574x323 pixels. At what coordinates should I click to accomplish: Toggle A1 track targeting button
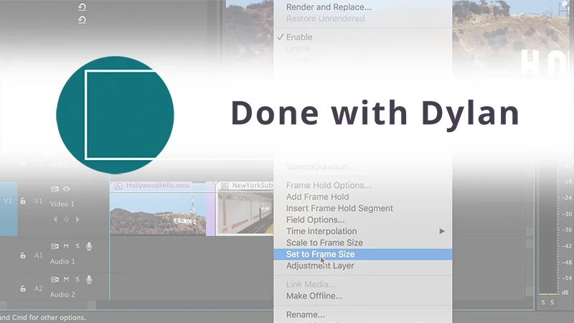[39, 256]
